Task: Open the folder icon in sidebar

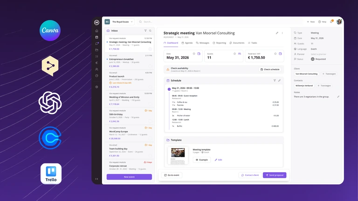Action: coord(96,50)
